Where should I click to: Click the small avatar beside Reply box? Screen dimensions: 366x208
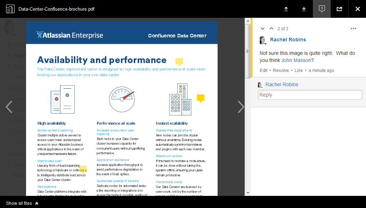pos(260,85)
